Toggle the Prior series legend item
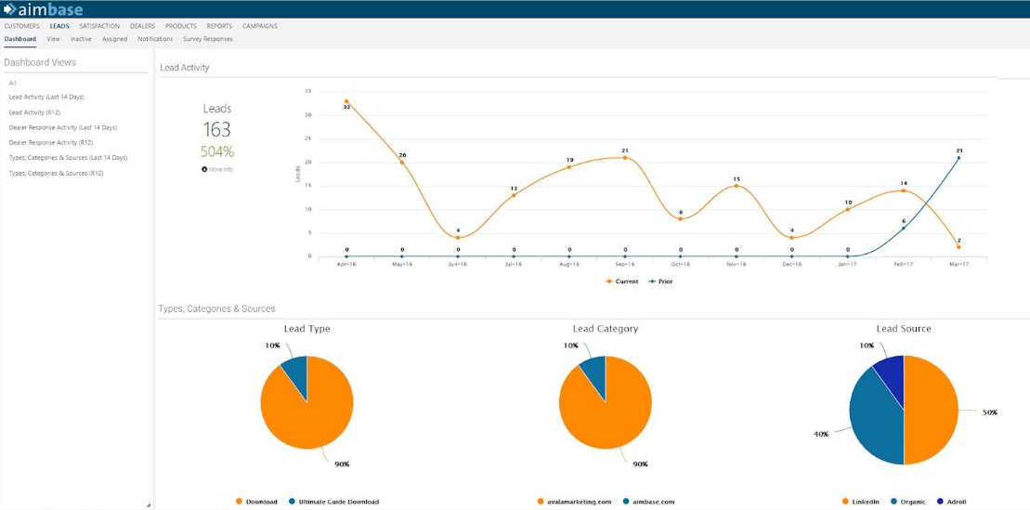Viewport: 1030px width, 510px height. pyautogui.click(x=660, y=281)
